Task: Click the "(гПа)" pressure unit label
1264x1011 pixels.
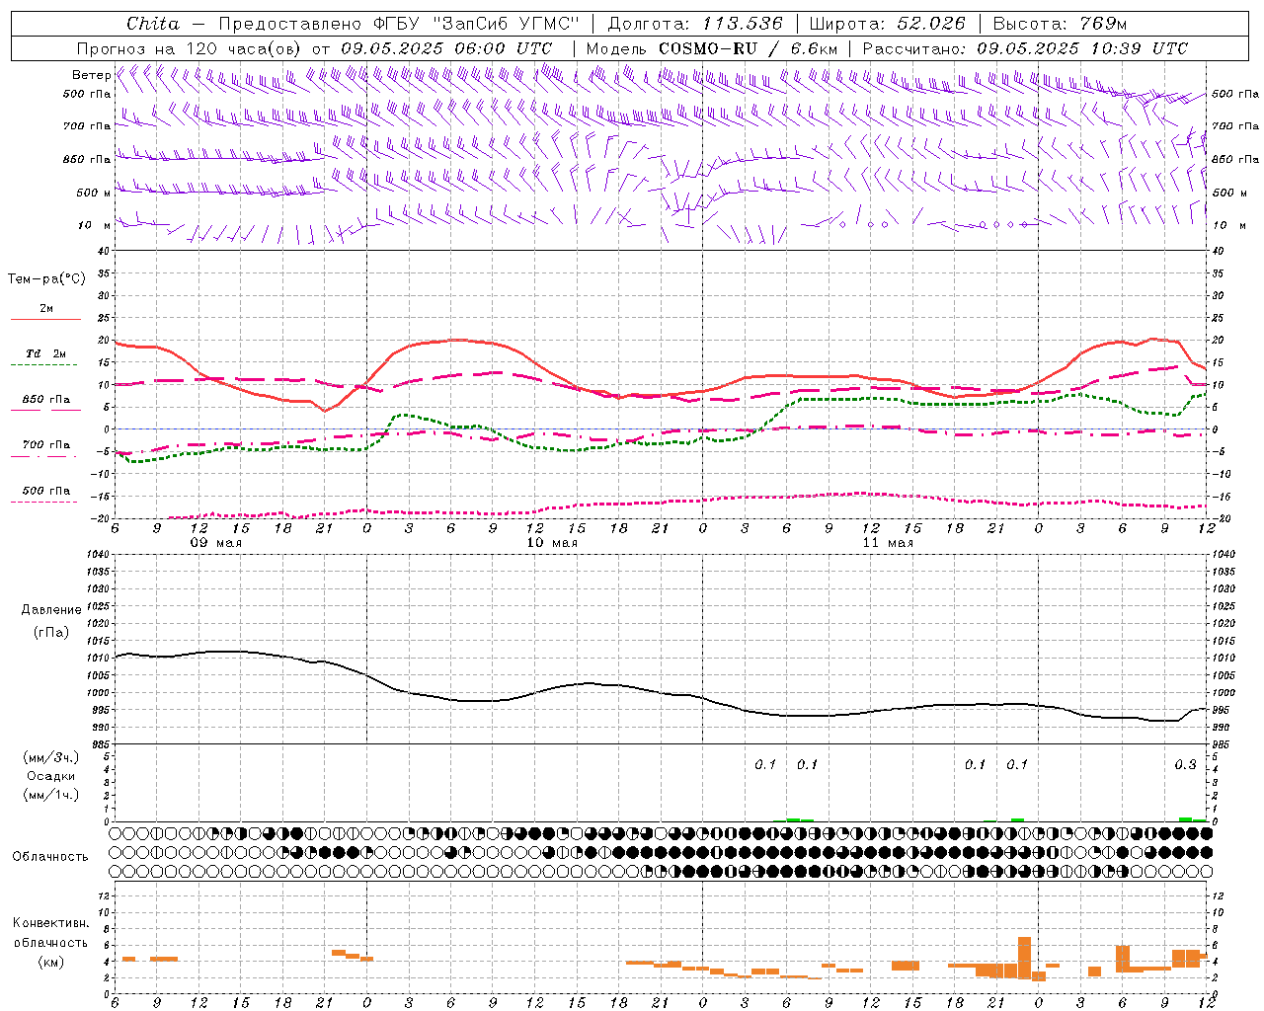Action: click(51, 632)
